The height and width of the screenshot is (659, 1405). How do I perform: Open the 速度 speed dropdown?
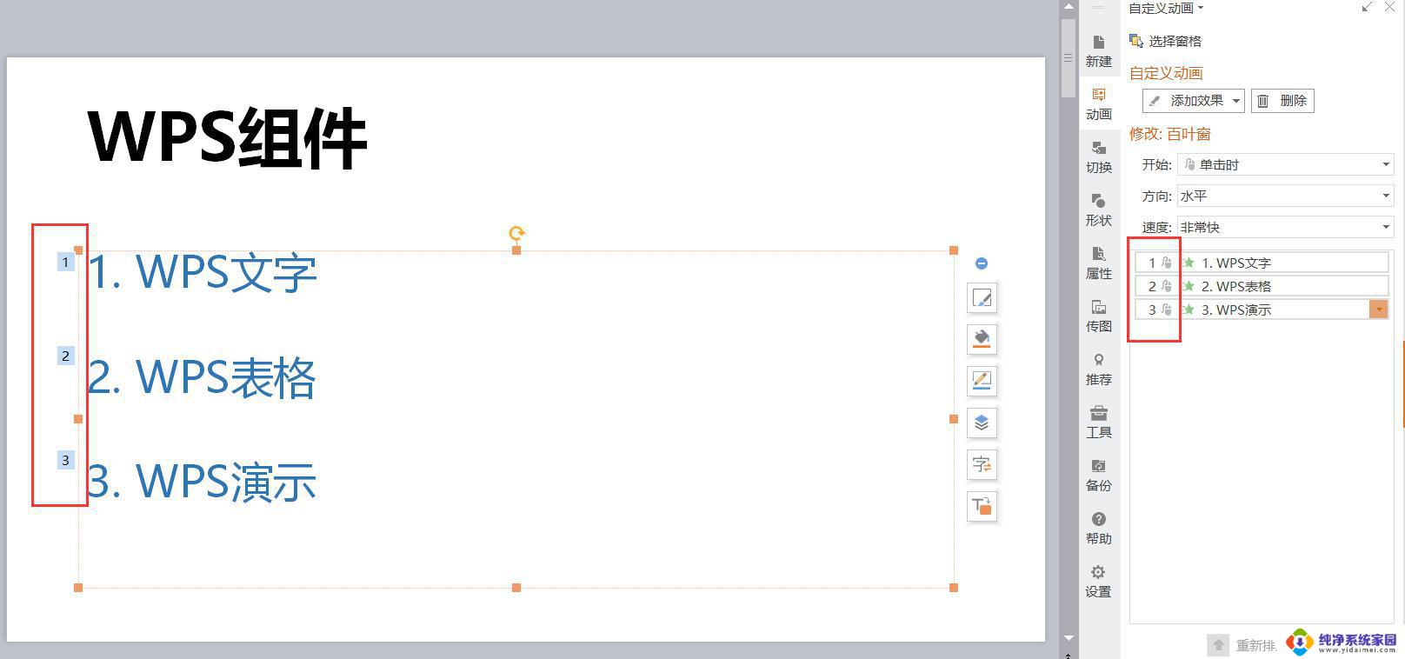click(x=1286, y=227)
